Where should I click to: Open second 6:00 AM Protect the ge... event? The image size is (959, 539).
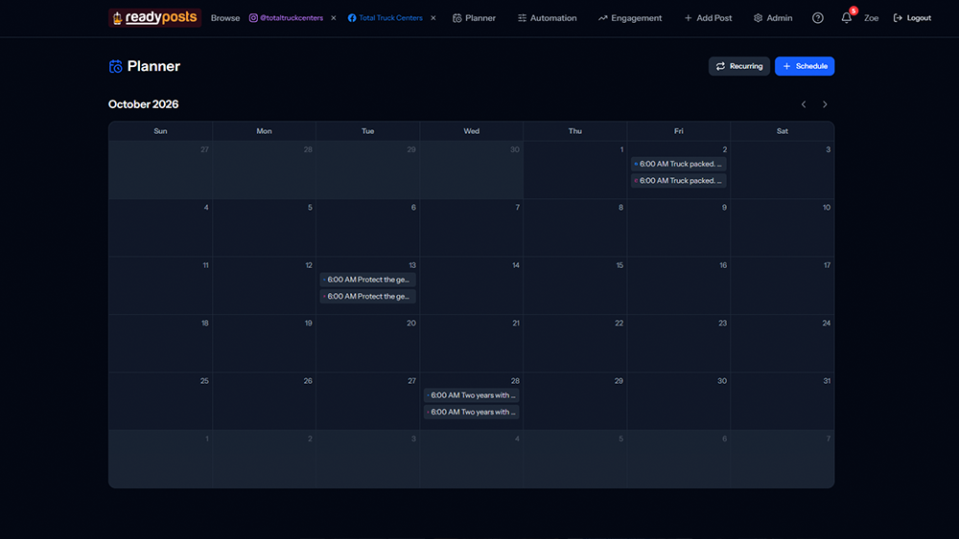tap(367, 296)
